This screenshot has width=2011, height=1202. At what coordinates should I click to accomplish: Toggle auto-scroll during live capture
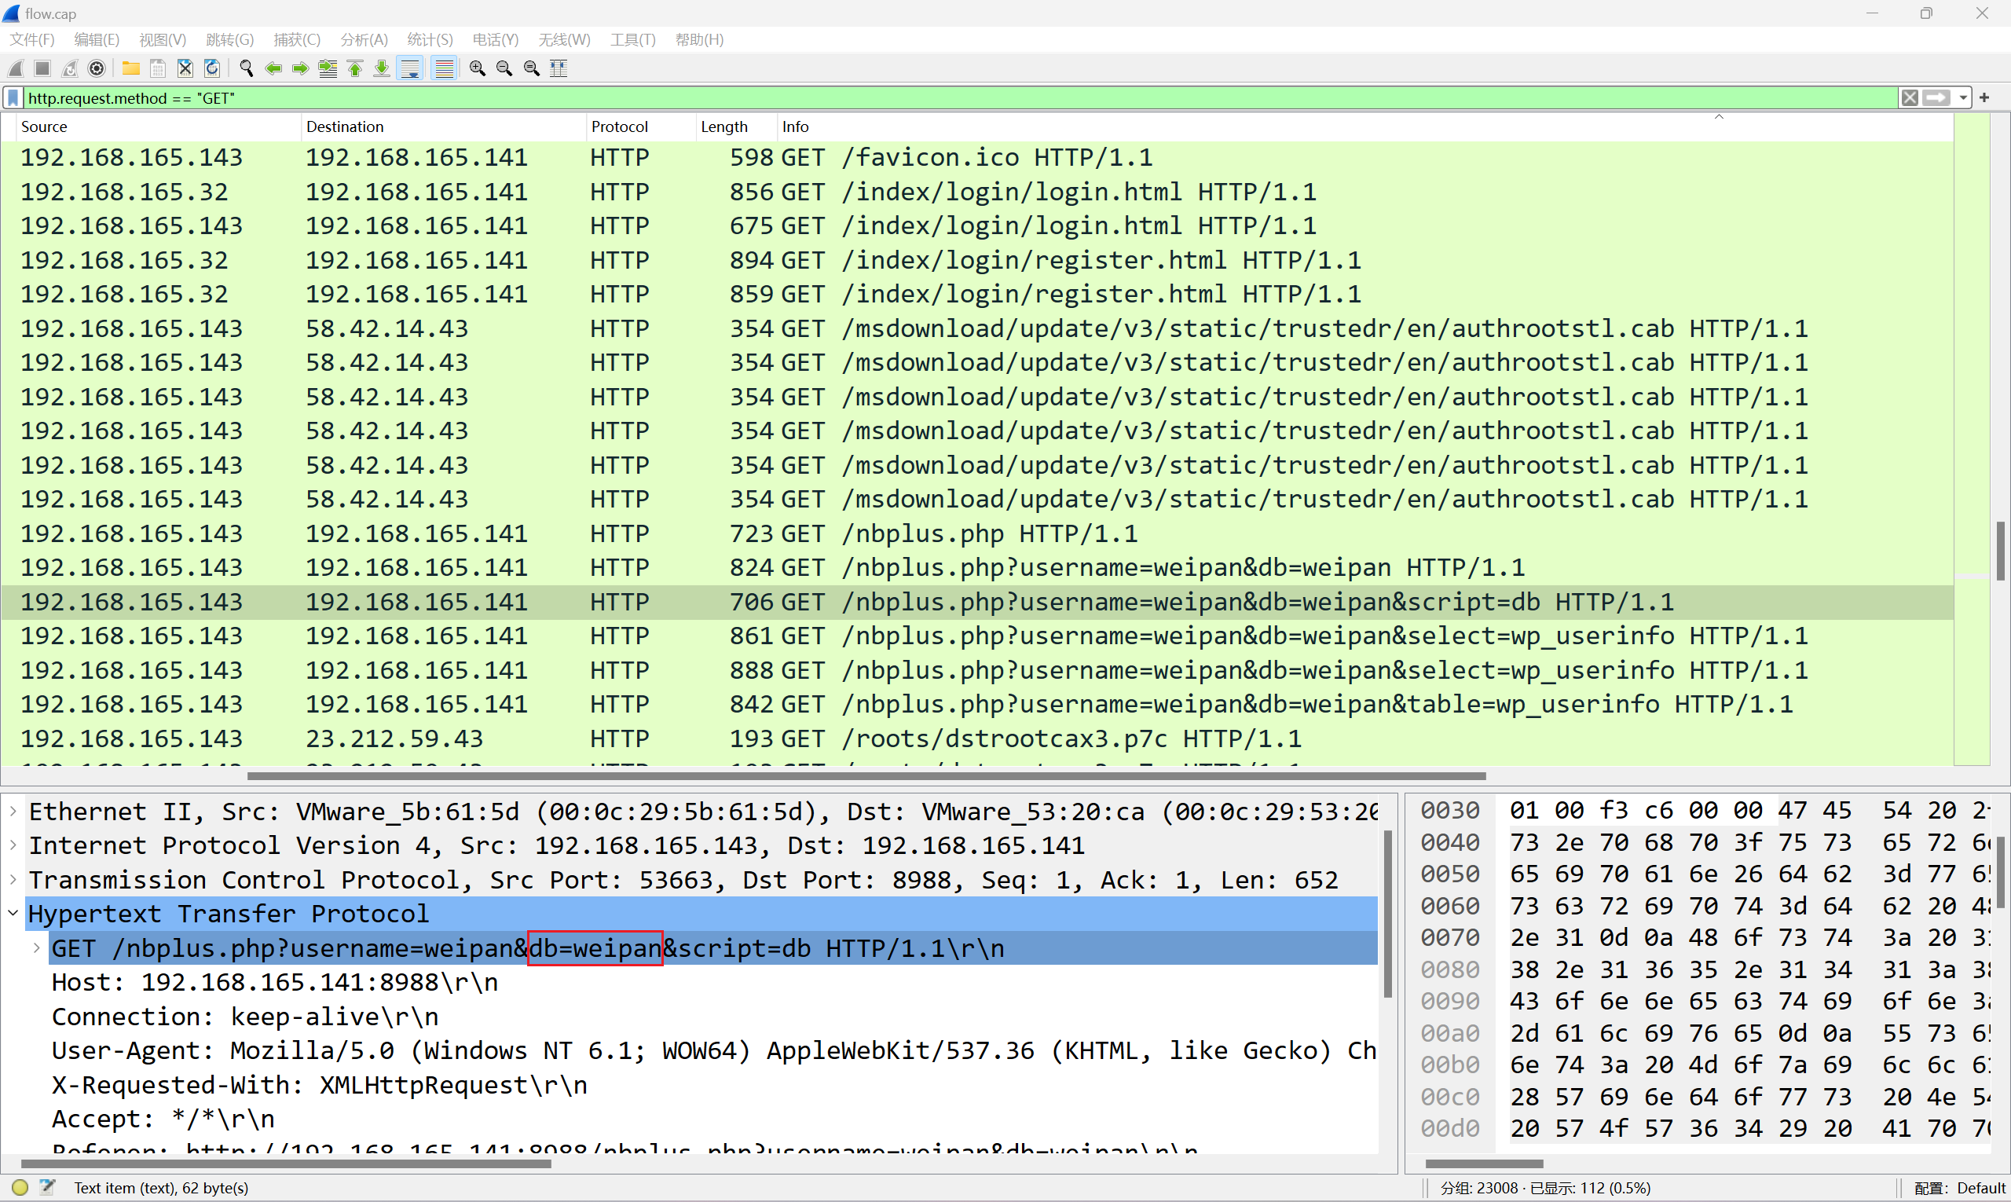[x=411, y=69]
